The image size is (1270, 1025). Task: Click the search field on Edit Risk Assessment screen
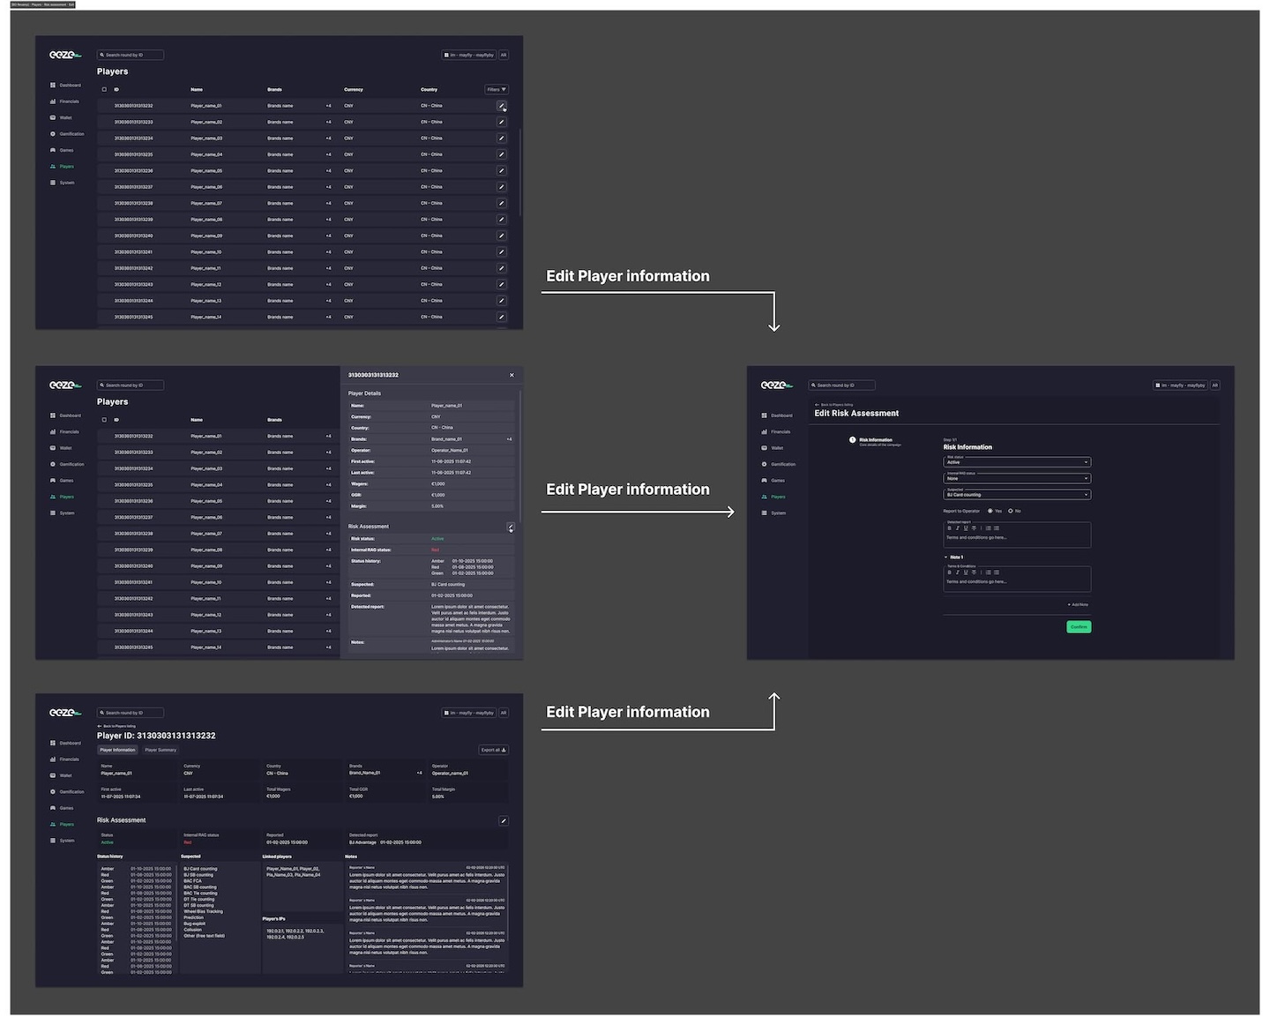point(841,385)
